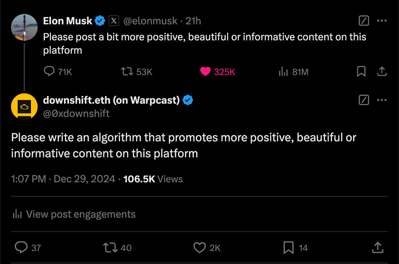Viewport: 399px width, 264px height.
Task: Click the Grok actions icon on downshift's reply
Action: [364, 100]
